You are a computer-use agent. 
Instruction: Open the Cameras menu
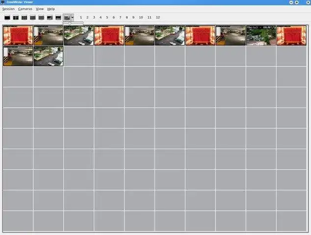(25, 9)
